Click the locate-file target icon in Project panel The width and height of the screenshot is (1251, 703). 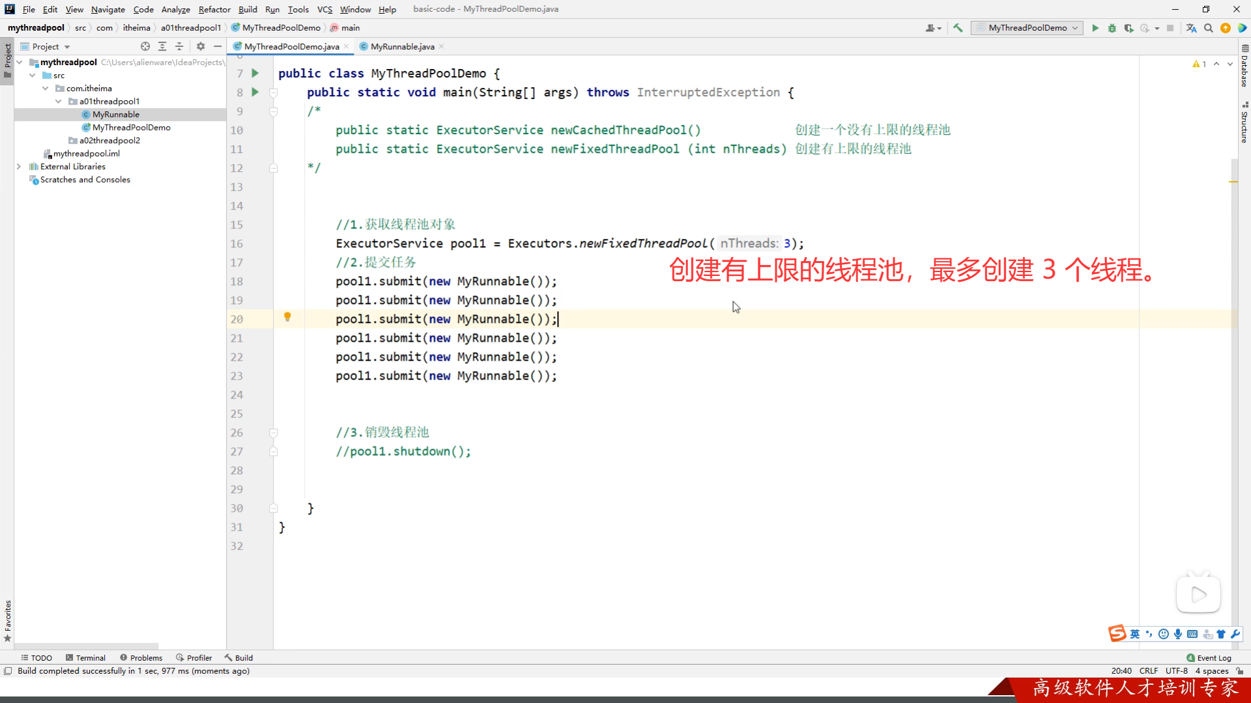point(145,46)
